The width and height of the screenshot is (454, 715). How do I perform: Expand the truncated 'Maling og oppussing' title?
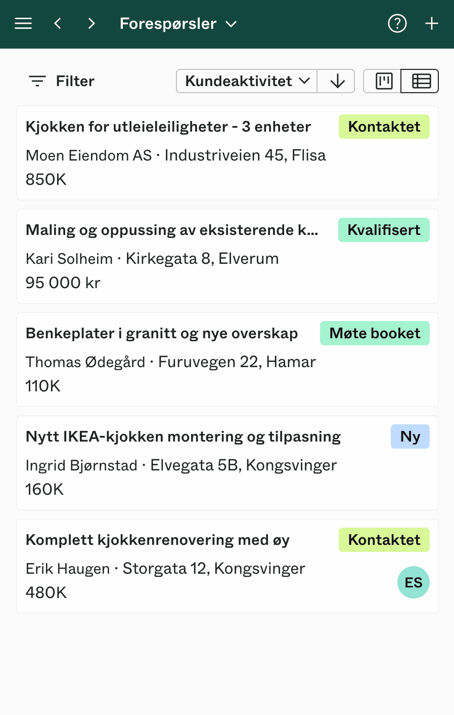[172, 229]
